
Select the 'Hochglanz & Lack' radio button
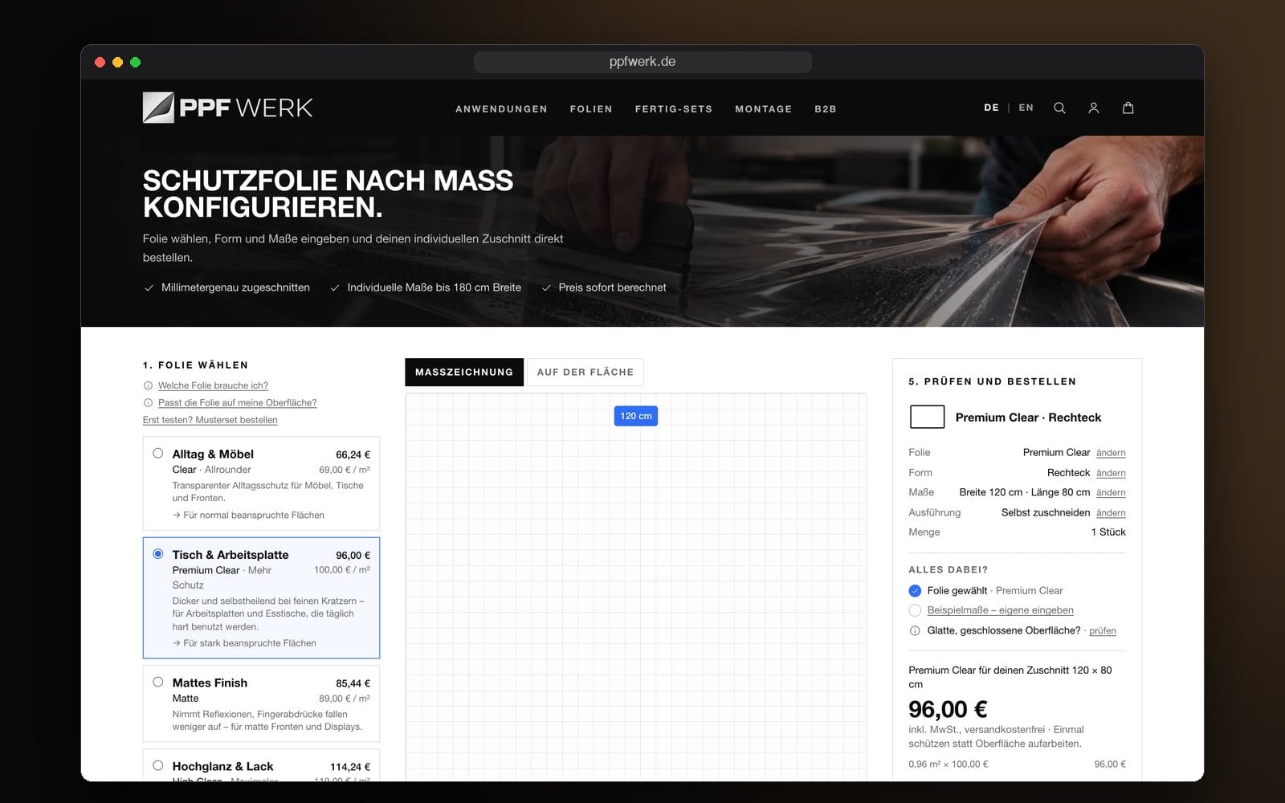158,765
